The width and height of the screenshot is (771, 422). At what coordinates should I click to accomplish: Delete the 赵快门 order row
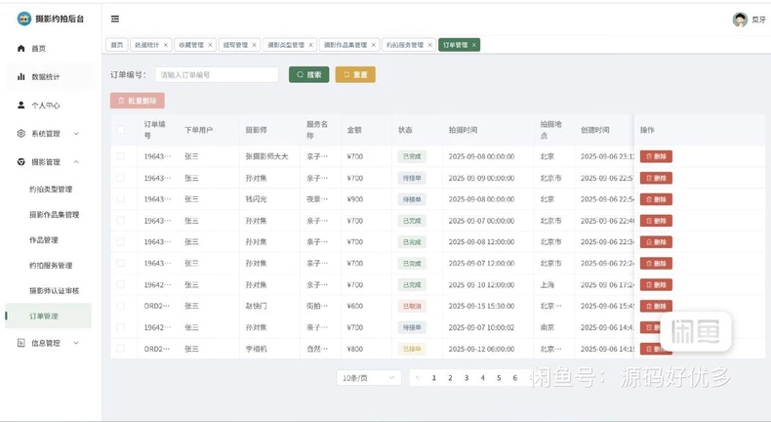[656, 306]
